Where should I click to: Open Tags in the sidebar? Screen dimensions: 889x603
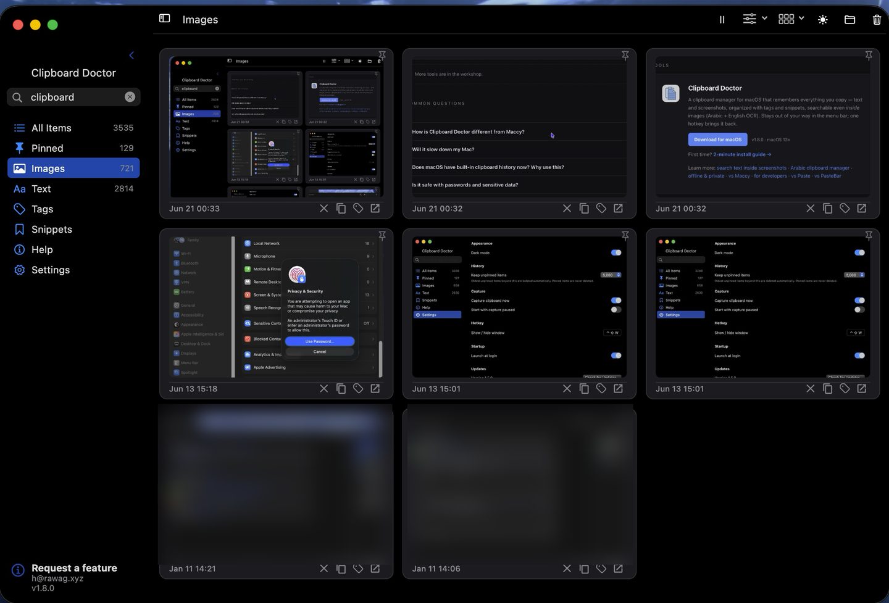point(73,209)
